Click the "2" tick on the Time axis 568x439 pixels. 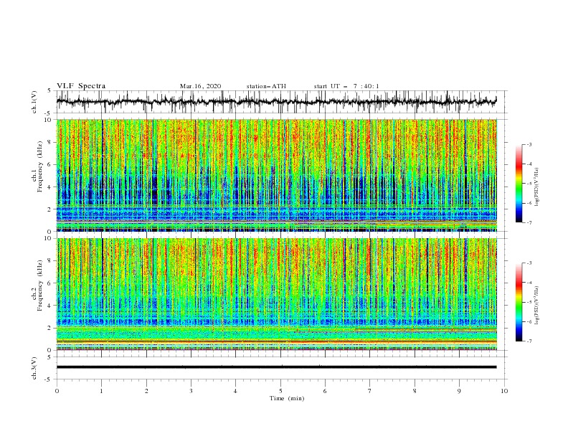[x=146, y=391]
